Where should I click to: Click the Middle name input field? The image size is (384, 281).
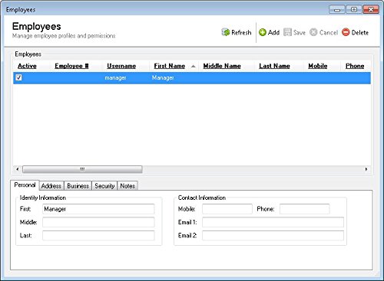98,222
